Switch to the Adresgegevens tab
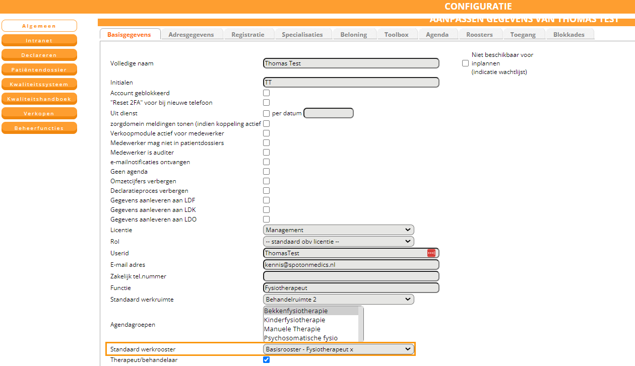The height and width of the screenshot is (366, 635). [191, 35]
